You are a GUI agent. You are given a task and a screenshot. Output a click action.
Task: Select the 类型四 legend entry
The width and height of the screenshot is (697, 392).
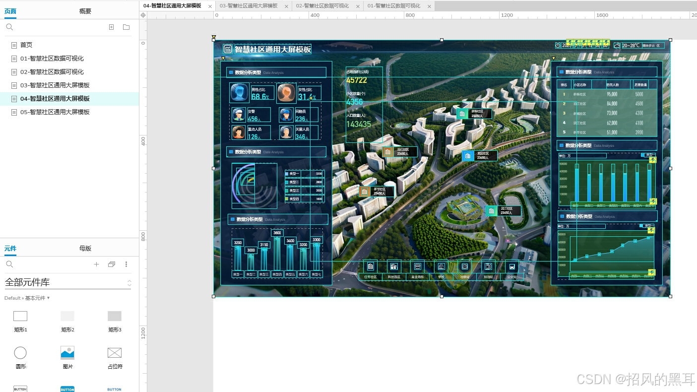tap(305, 198)
